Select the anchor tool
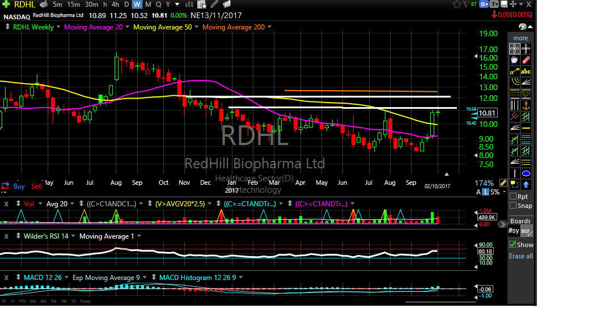The height and width of the screenshot is (310, 597). point(526,105)
